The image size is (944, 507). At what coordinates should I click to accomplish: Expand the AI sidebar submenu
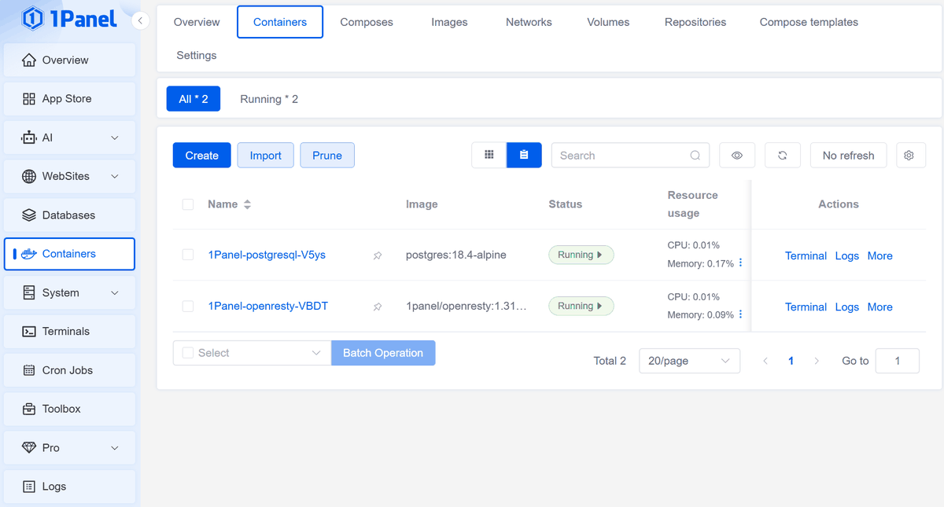[x=115, y=138]
